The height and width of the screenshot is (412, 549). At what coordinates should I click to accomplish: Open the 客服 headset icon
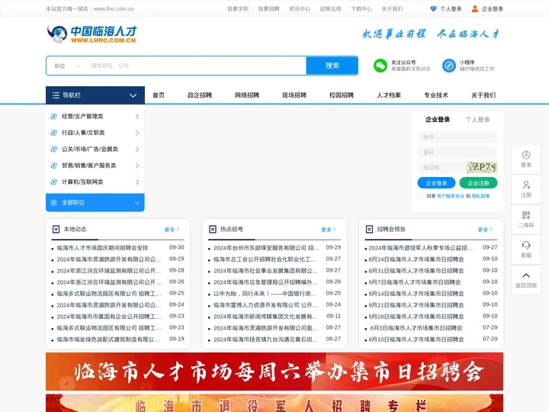(x=526, y=245)
